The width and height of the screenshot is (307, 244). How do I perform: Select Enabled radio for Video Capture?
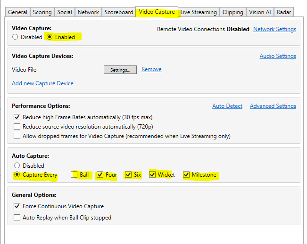coord(50,37)
